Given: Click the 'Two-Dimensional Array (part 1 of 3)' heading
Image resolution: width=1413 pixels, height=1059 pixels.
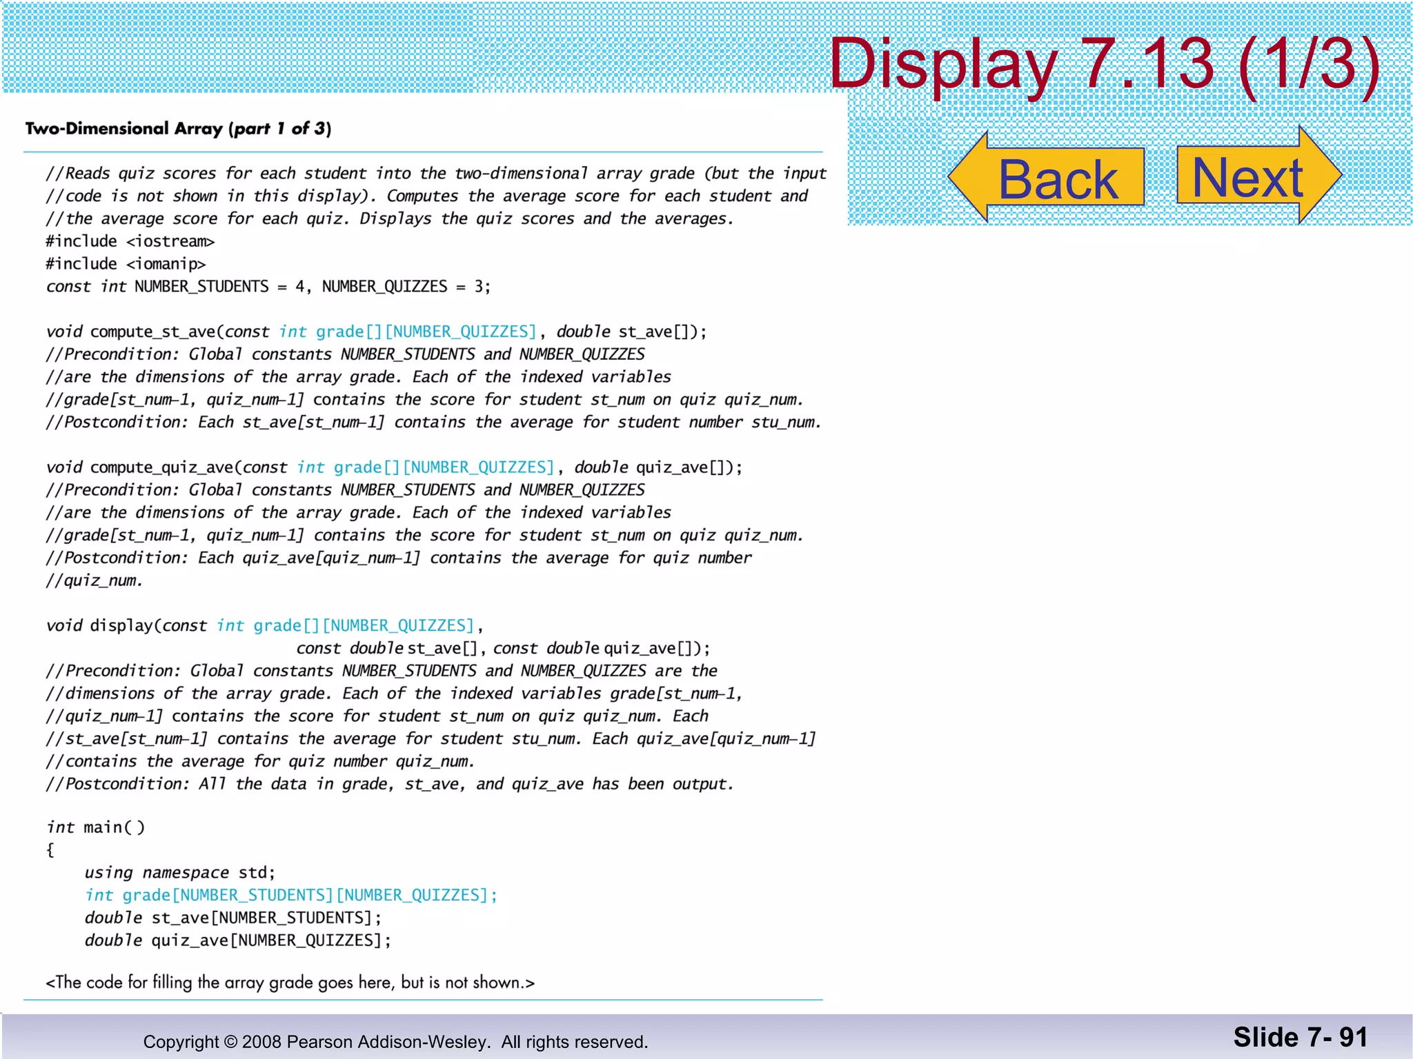Looking at the screenshot, I should pos(178,129).
